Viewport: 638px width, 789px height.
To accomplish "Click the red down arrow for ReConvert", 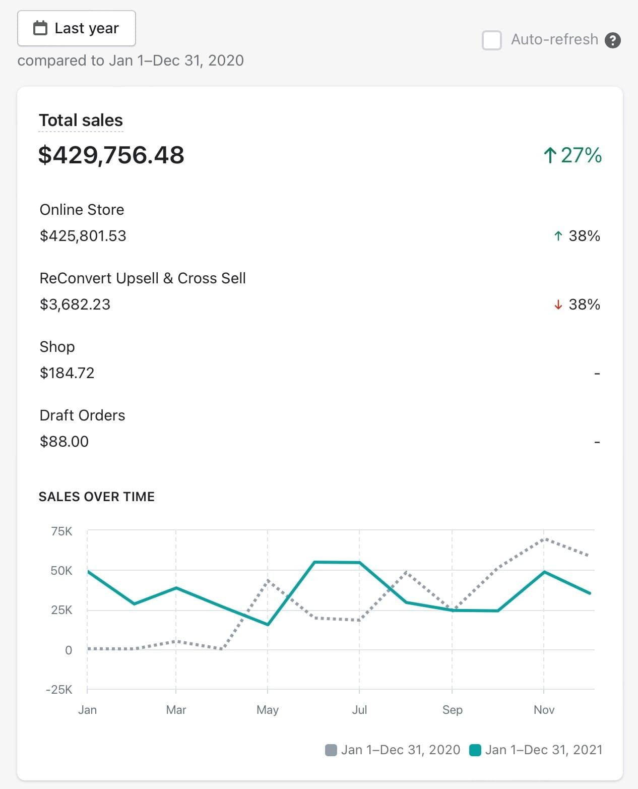I will 558,305.
